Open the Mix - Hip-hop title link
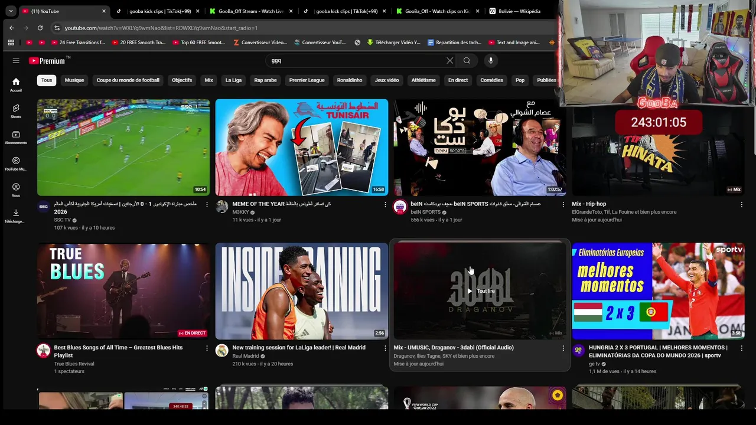756x425 pixels. click(589, 204)
